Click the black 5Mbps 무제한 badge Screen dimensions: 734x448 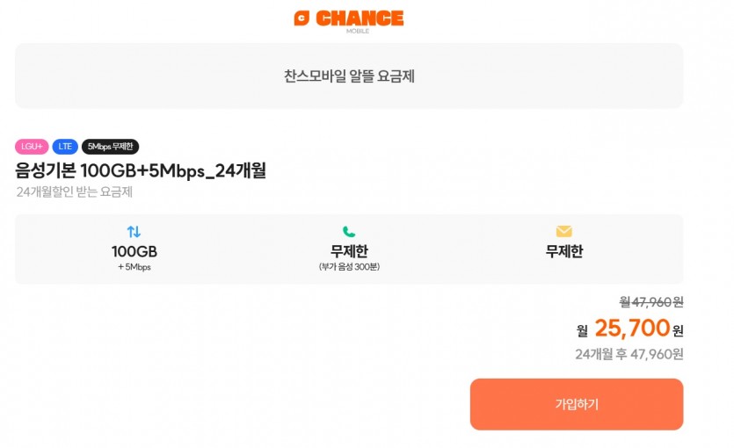point(110,147)
